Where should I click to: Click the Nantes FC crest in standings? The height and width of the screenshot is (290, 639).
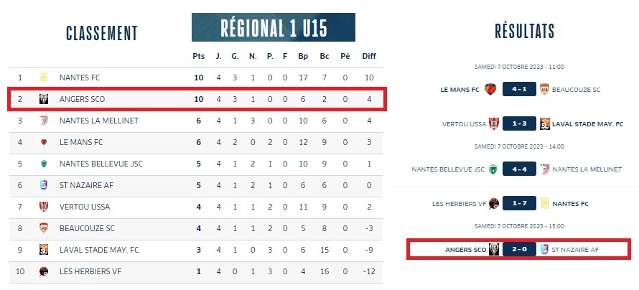point(43,78)
